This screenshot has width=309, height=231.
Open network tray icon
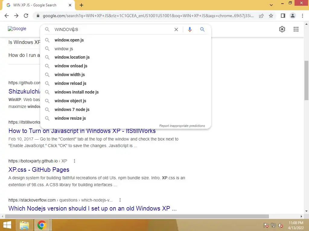point(273,225)
